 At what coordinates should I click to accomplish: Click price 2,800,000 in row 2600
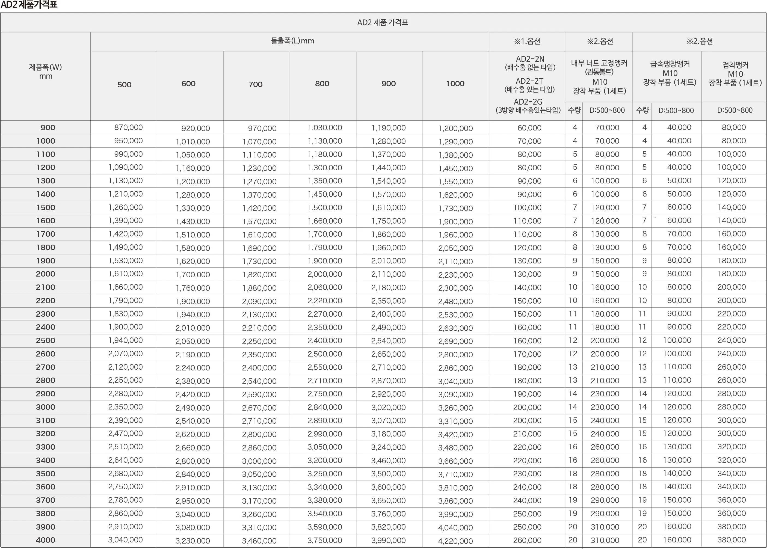coord(456,355)
